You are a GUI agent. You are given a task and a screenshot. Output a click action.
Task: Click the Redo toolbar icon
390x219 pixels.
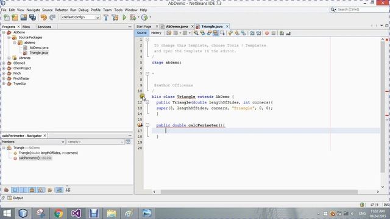[x=52, y=18]
